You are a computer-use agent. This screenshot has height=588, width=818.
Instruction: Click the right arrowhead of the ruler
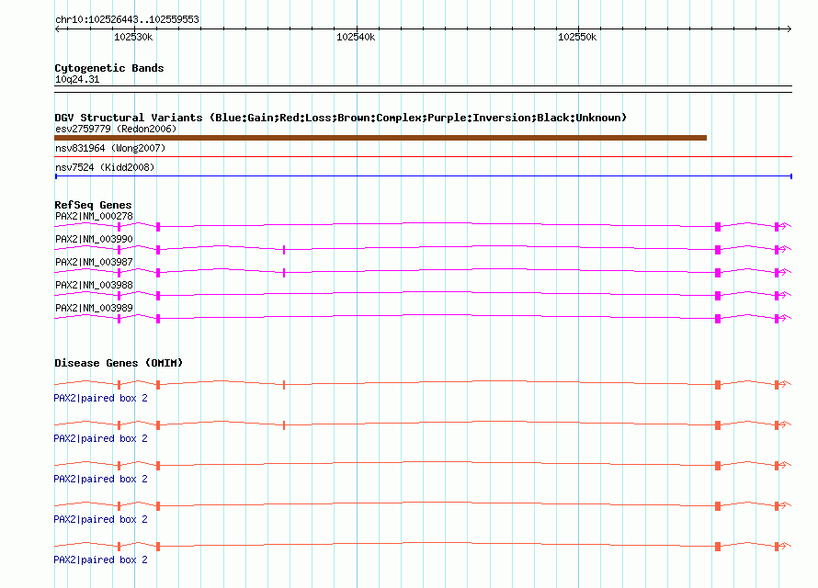coord(789,29)
